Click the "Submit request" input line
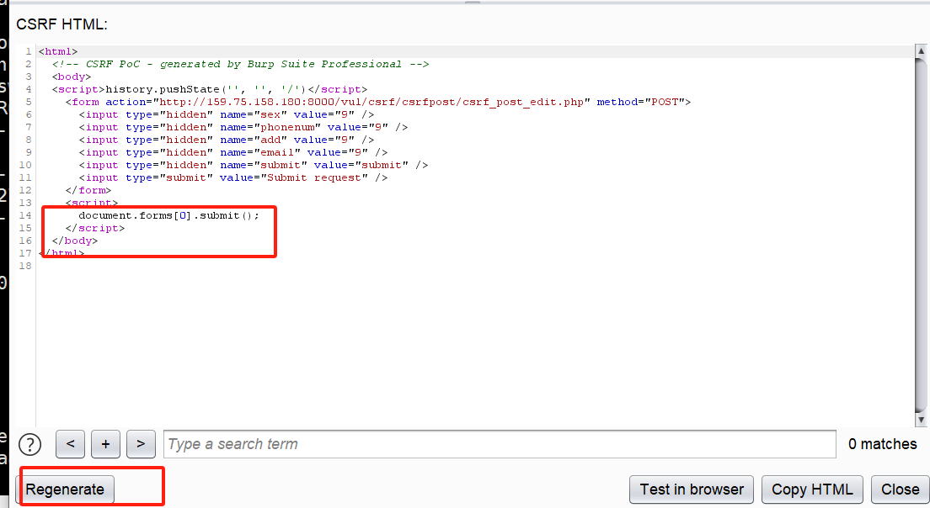This screenshot has width=930, height=508. coord(233,177)
